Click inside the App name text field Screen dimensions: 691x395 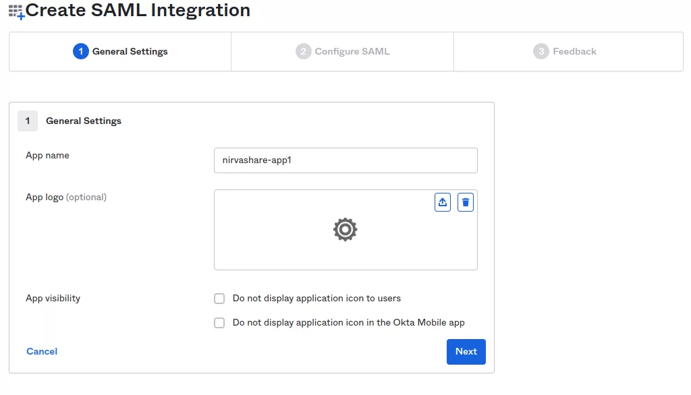click(x=345, y=160)
